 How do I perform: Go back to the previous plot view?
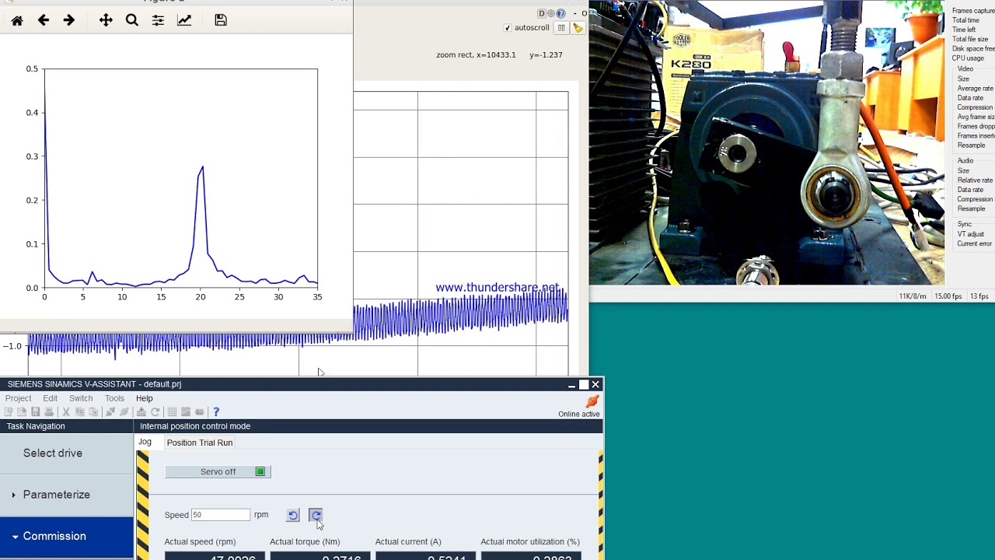click(44, 21)
